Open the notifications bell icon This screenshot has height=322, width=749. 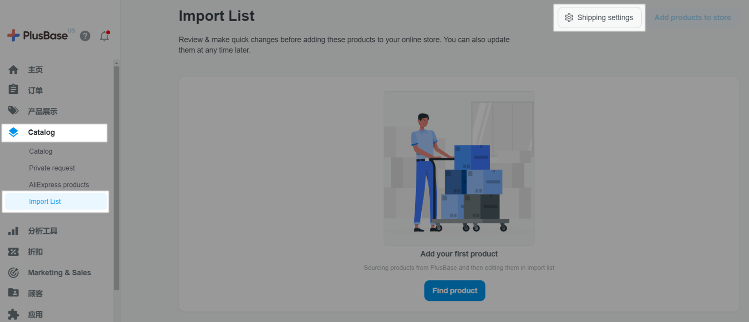point(104,36)
